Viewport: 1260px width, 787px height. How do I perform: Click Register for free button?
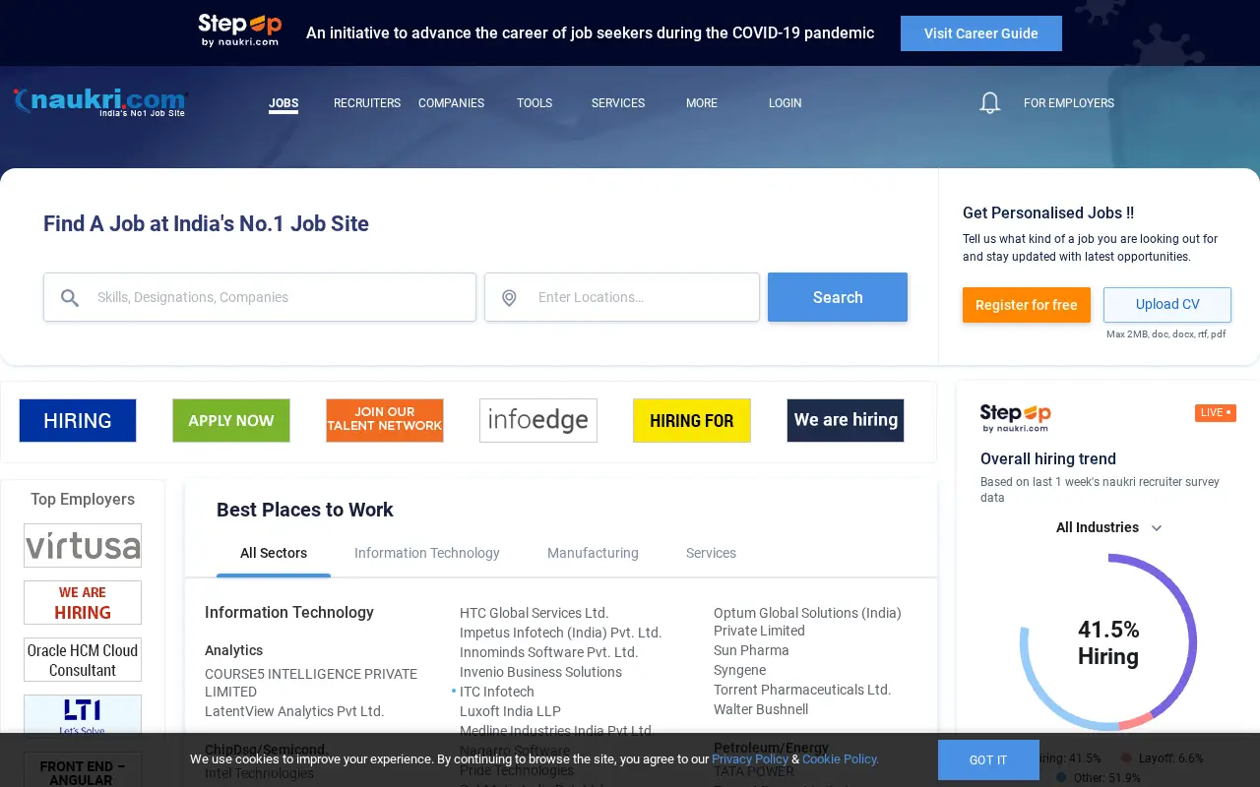[1027, 305]
